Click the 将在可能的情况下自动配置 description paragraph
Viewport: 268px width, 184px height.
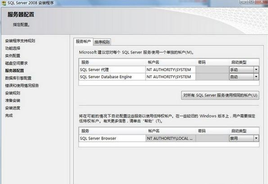[167, 118]
